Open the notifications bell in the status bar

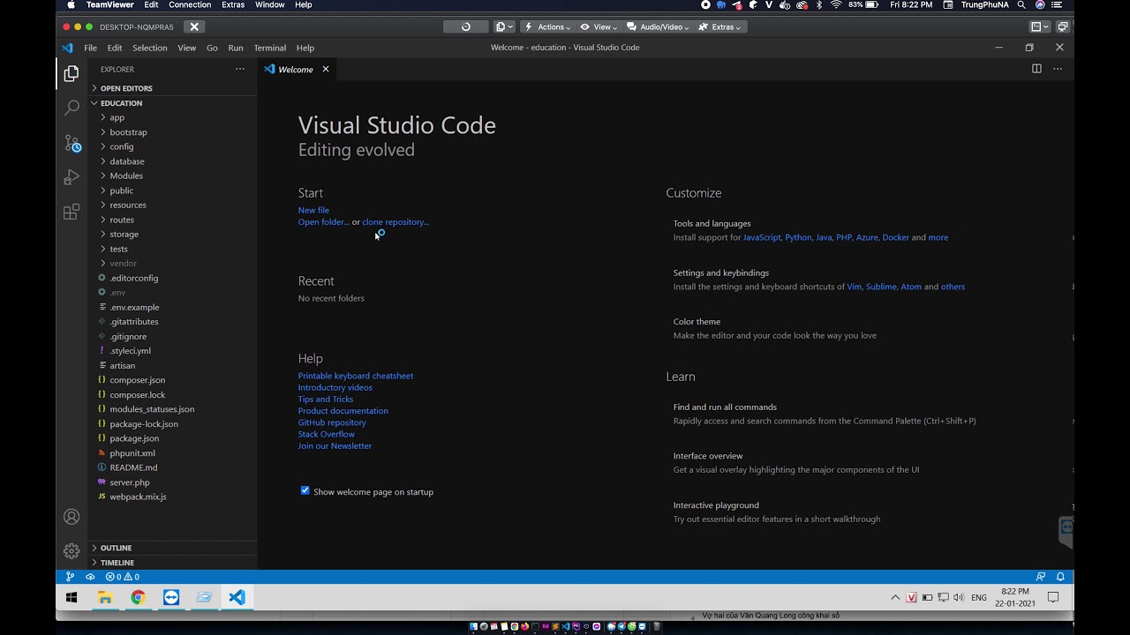[x=1060, y=577]
